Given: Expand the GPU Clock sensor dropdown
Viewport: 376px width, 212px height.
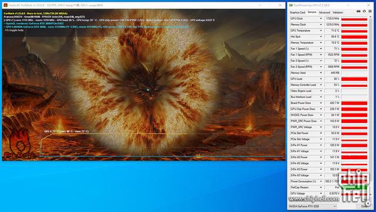Looking at the screenshot, I should (x=321, y=19).
